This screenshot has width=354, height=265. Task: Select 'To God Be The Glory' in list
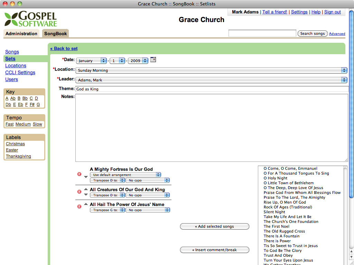coord(283,251)
